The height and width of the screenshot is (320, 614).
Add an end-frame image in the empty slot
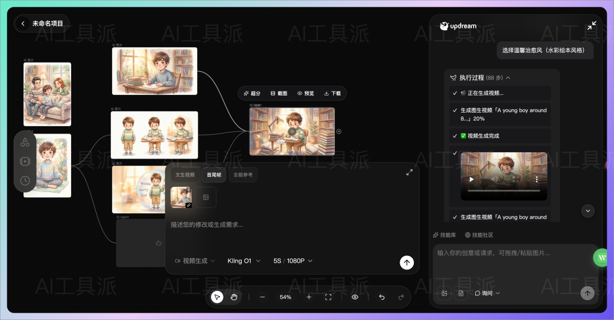(x=206, y=197)
